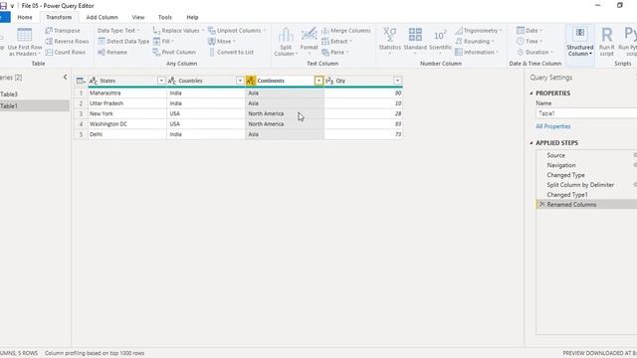Switch to the Add Column tab

click(x=102, y=18)
